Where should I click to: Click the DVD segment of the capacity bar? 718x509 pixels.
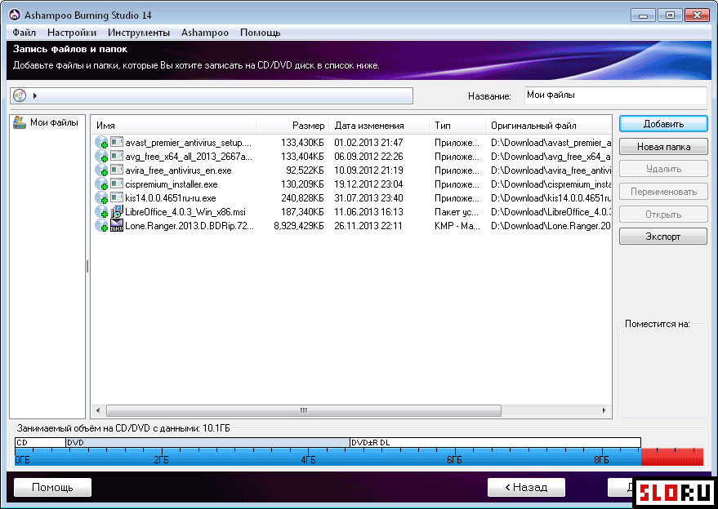point(208,443)
